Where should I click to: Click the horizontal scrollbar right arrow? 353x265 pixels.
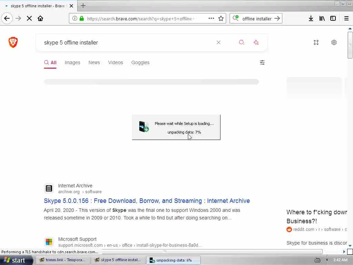344,252
